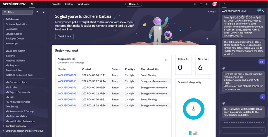Open My Notification Preferences
268x137 pixels.
coord(20,121)
